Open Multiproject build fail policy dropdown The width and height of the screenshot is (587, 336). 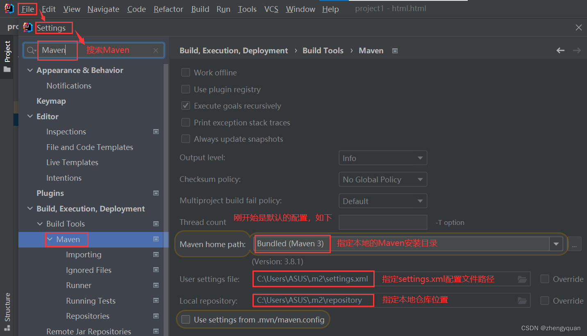383,201
